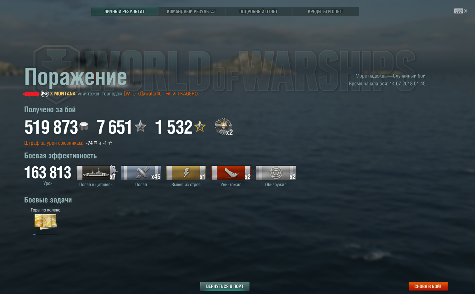The width and height of the screenshot is (475, 294).
Task: Click the clan emblem next to Montana
Action: [45, 94]
